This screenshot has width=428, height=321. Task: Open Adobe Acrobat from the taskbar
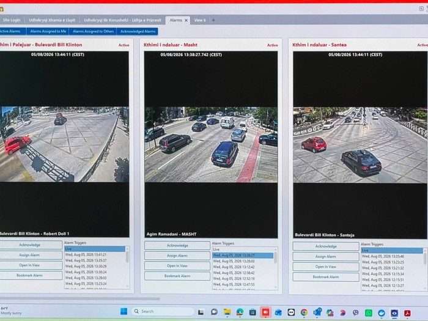click(407, 313)
